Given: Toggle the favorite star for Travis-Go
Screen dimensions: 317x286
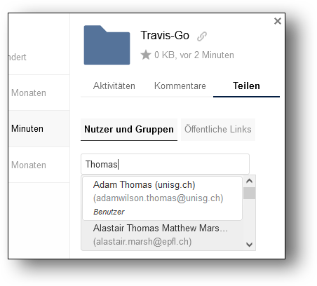Looking at the screenshot, I should (146, 55).
